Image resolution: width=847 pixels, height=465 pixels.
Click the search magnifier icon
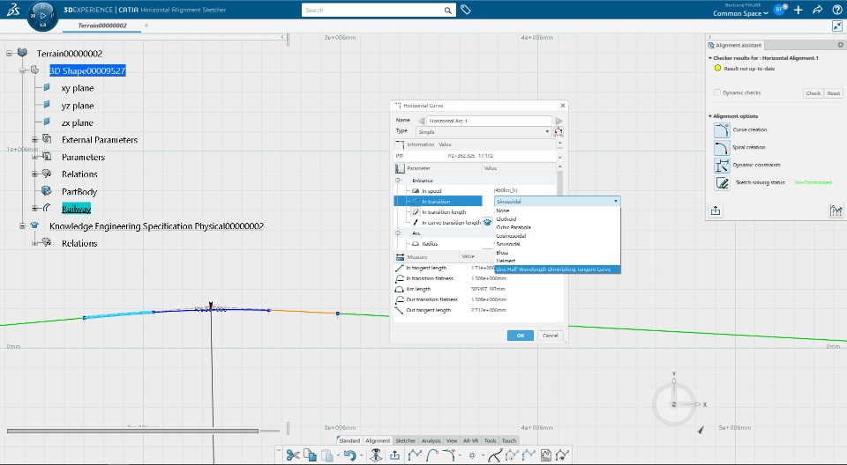(448, 11)
